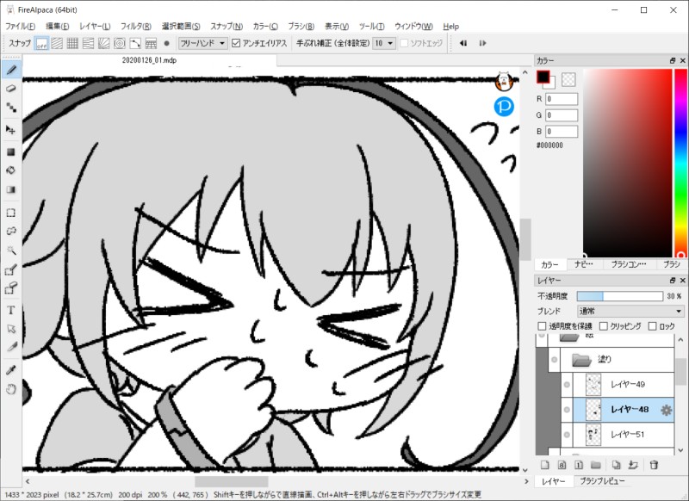Viewport: 689px width, 501px height.
Task: Toggle visibility of 塗り folder
Action: [554, 359]
